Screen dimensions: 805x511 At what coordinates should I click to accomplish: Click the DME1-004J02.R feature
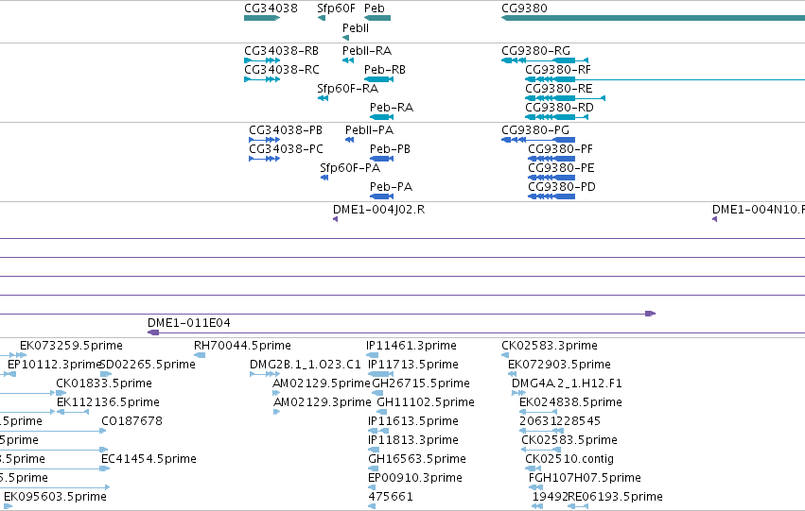coord(335,219)
